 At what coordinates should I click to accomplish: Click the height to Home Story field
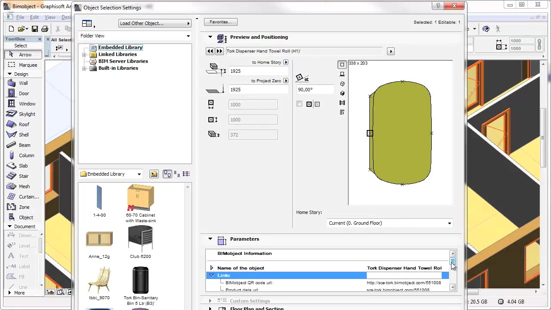coord(258,71)
